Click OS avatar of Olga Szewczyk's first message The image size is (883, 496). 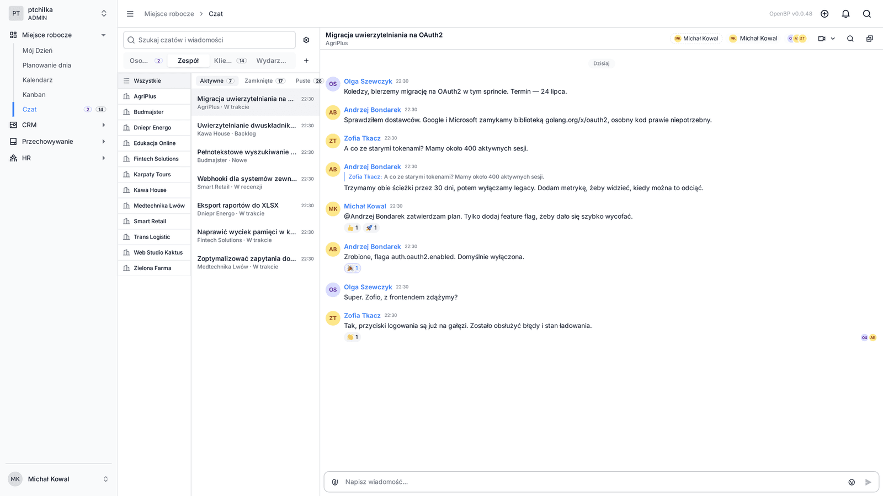point(333,84)
